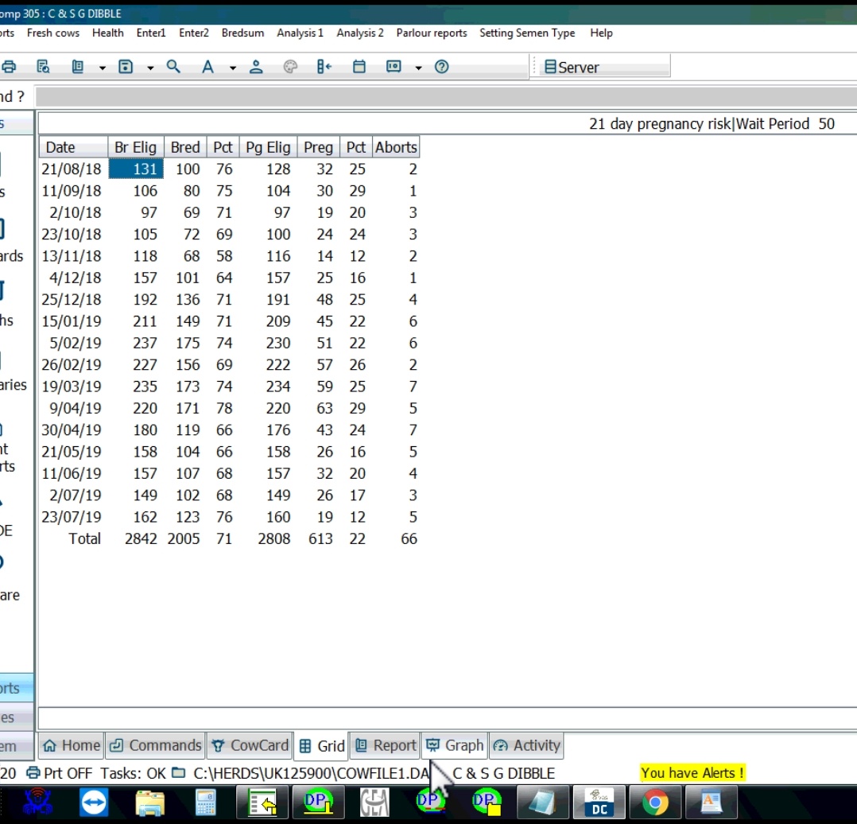This screenshot has width=857, height=824.
Task: Click the Preg value 63 for 9/04/19
Action: point(324,409)
